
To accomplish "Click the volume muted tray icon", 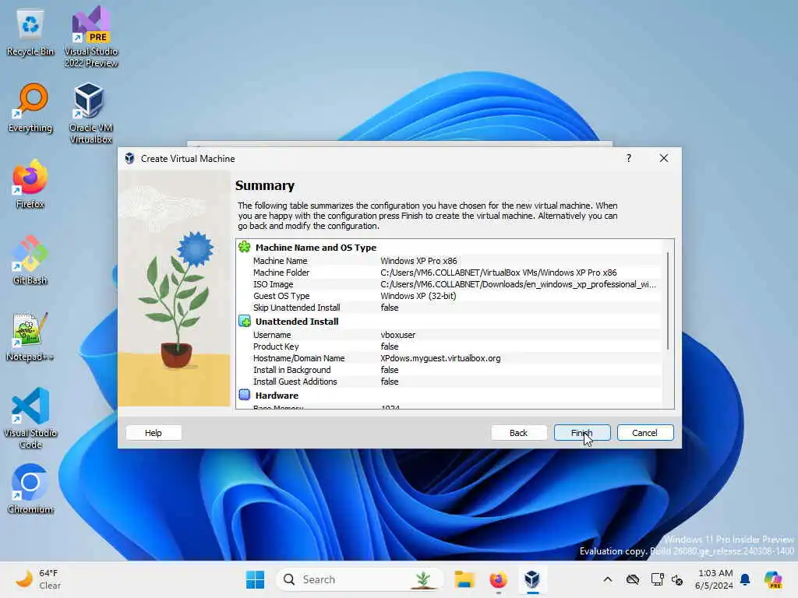I will click(x=677, y=579).
